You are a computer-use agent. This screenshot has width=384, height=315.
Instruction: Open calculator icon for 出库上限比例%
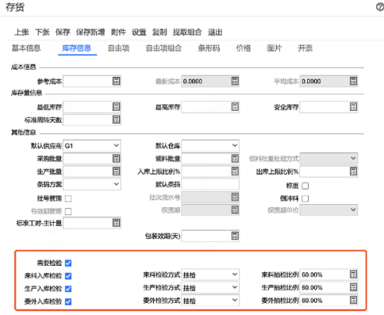[353, 171]
